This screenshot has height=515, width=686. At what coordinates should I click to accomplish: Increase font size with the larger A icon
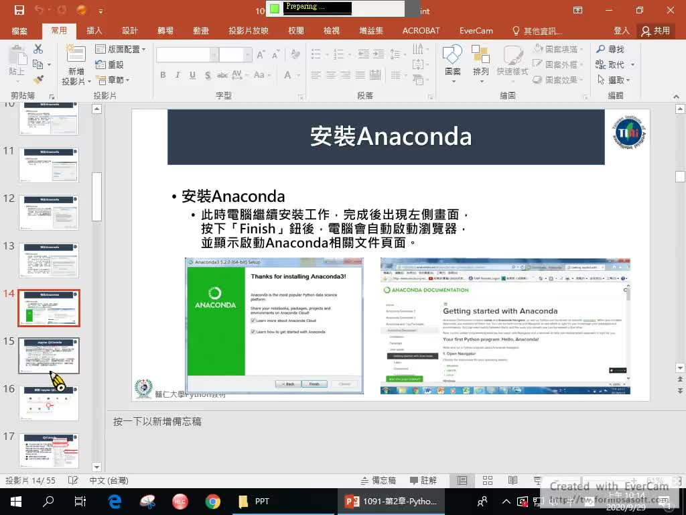(x=261, y=55)
